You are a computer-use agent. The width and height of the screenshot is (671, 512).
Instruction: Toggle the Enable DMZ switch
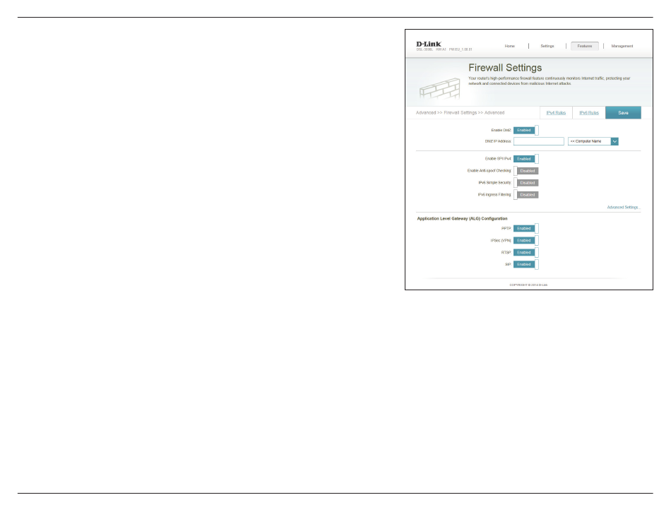point(525,130)
